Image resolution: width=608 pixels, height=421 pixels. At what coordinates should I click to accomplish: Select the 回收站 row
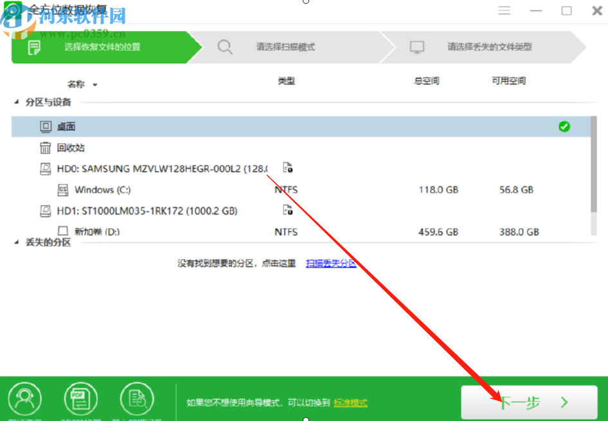(x=301, y=148)
